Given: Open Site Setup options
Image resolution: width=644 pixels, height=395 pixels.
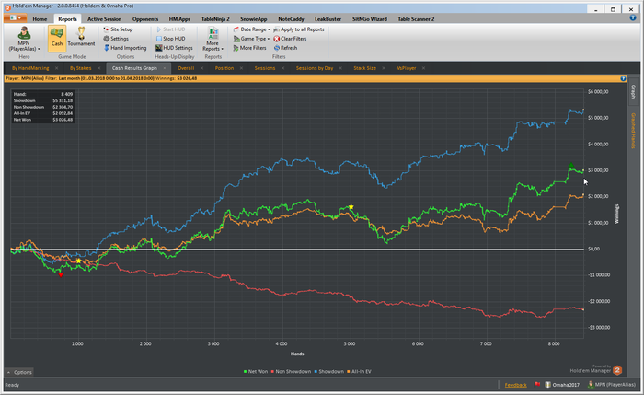Looking at the screenshot, I should pyautogui.click(x=119, y=29).
